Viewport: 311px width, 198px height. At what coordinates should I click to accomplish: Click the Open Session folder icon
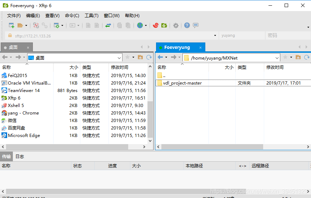[x=20, y=25]
